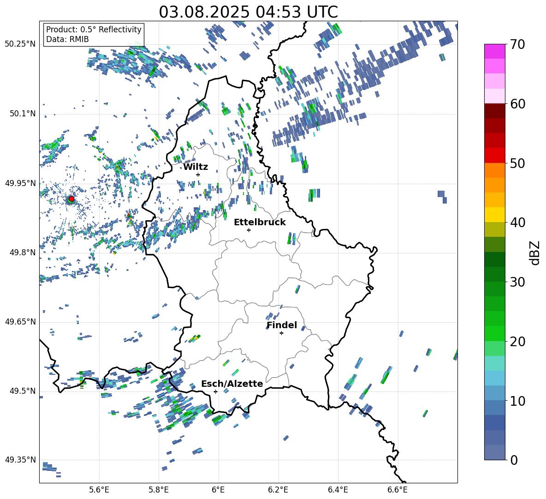Screen dimensions: 546x499
Task: Click the slate blue colorbar segment at 0
Action: (x=494, y=452)
